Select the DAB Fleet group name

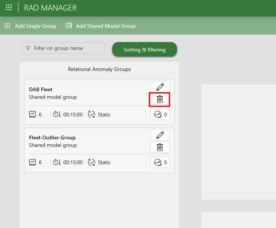point(41,89)
